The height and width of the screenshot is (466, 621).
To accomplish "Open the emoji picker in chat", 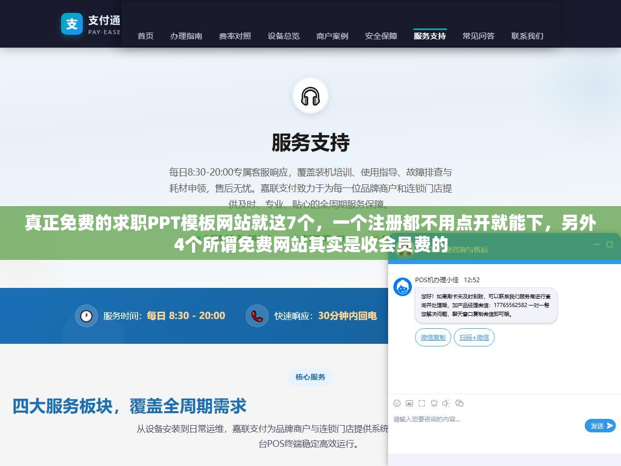I will (x=397, y=403).
